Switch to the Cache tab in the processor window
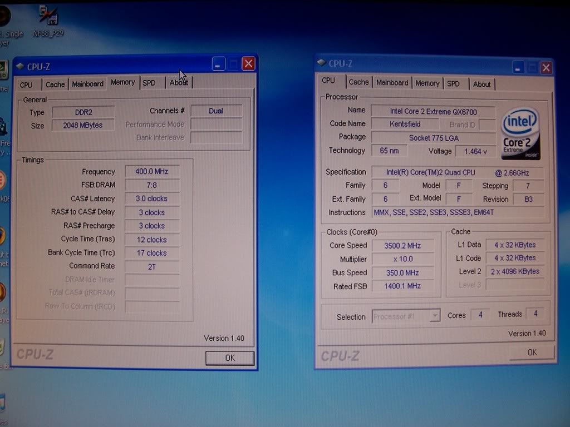The image size is (570, 427). [359, 82]
